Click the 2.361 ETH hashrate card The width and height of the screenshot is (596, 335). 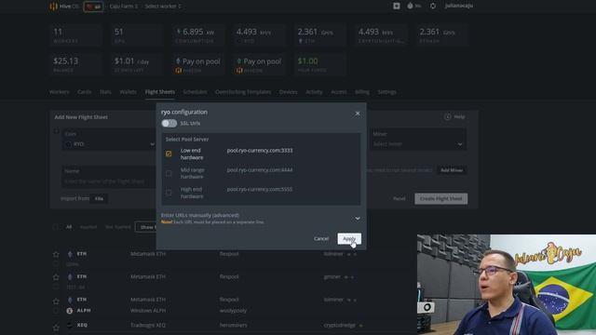(320, 35)
